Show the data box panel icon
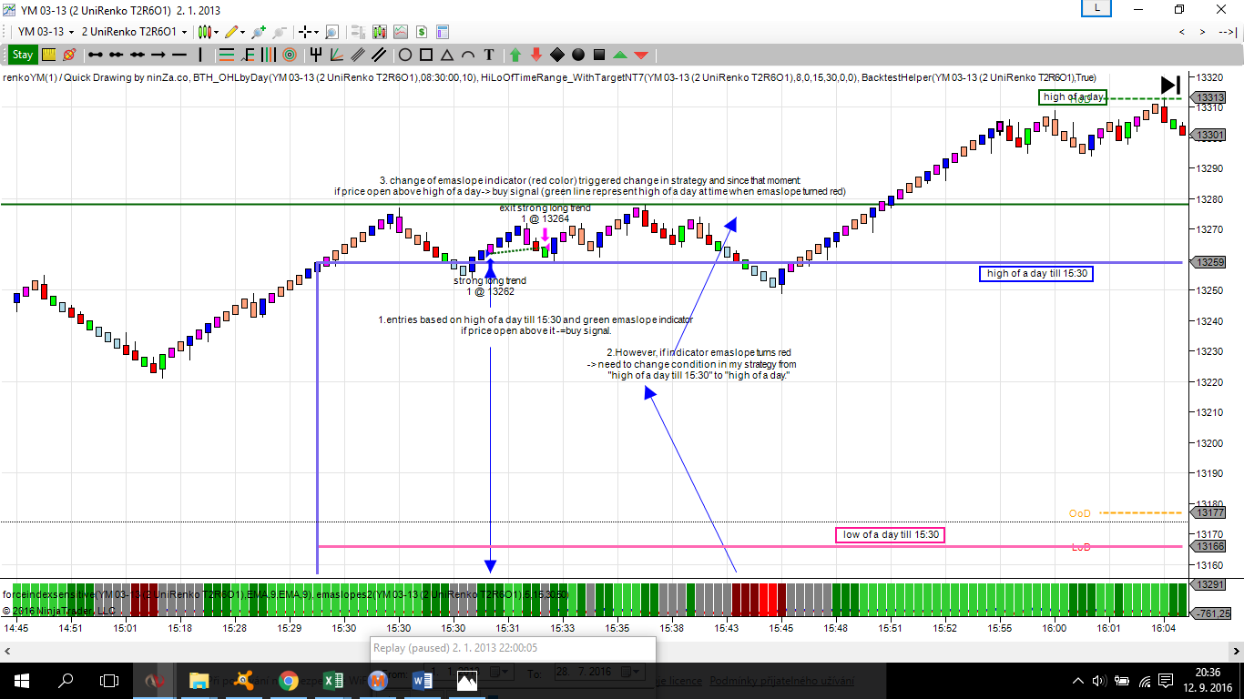 [358, 31]
